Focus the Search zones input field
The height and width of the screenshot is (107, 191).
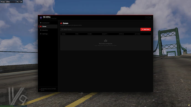pos(100,29)
